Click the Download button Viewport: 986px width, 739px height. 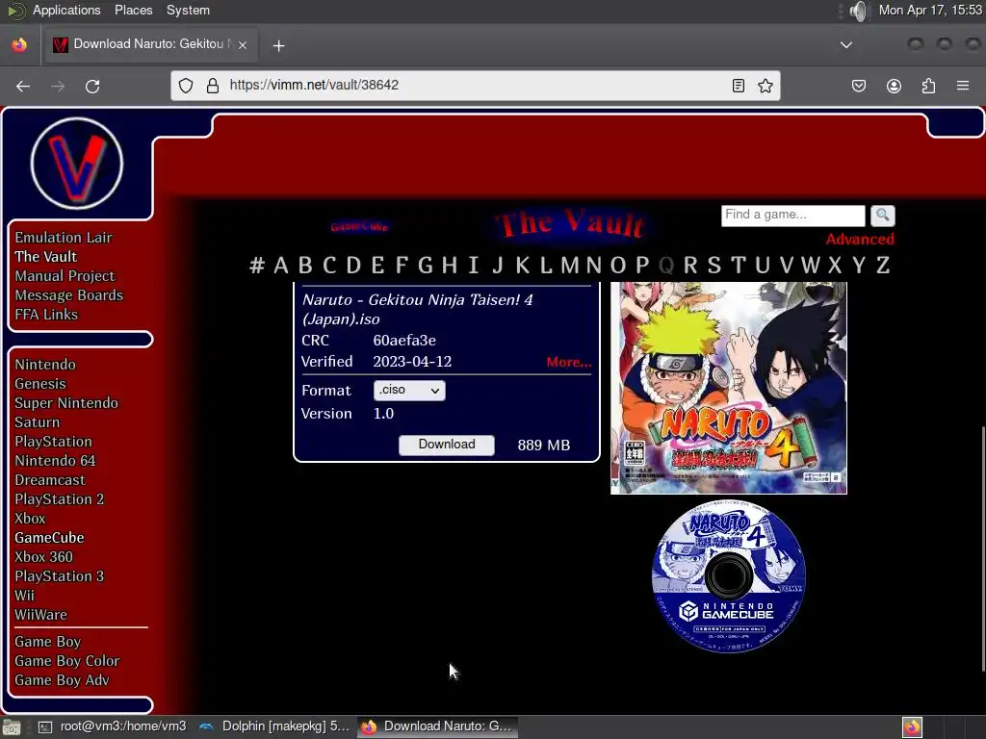coord(447,445)
